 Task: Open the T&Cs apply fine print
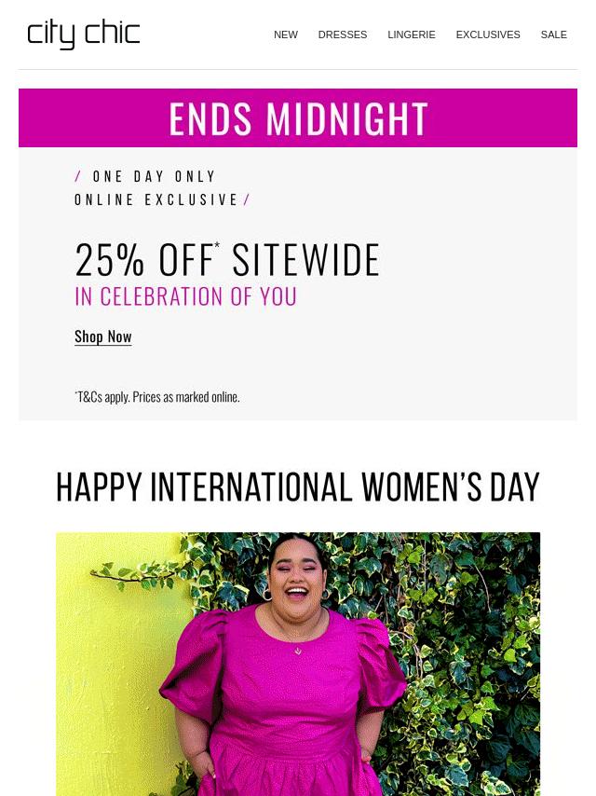[x=157, y=397]
